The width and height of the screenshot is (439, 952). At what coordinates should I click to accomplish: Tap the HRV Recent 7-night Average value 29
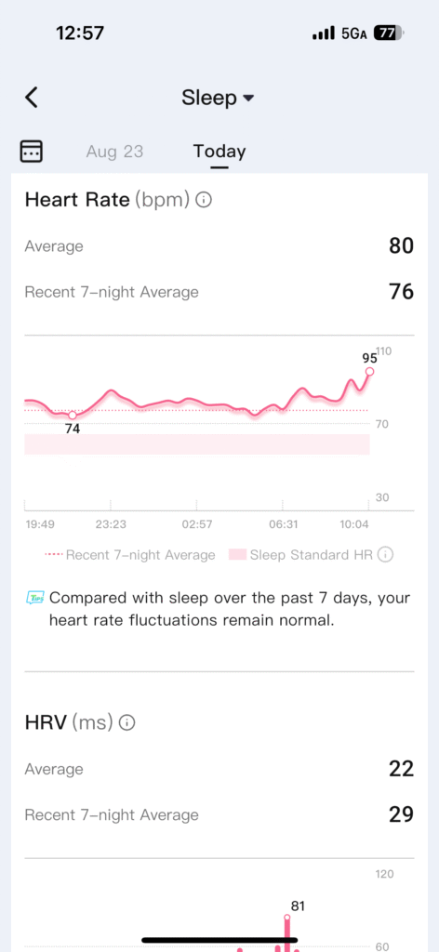click(x=402, y=814)
